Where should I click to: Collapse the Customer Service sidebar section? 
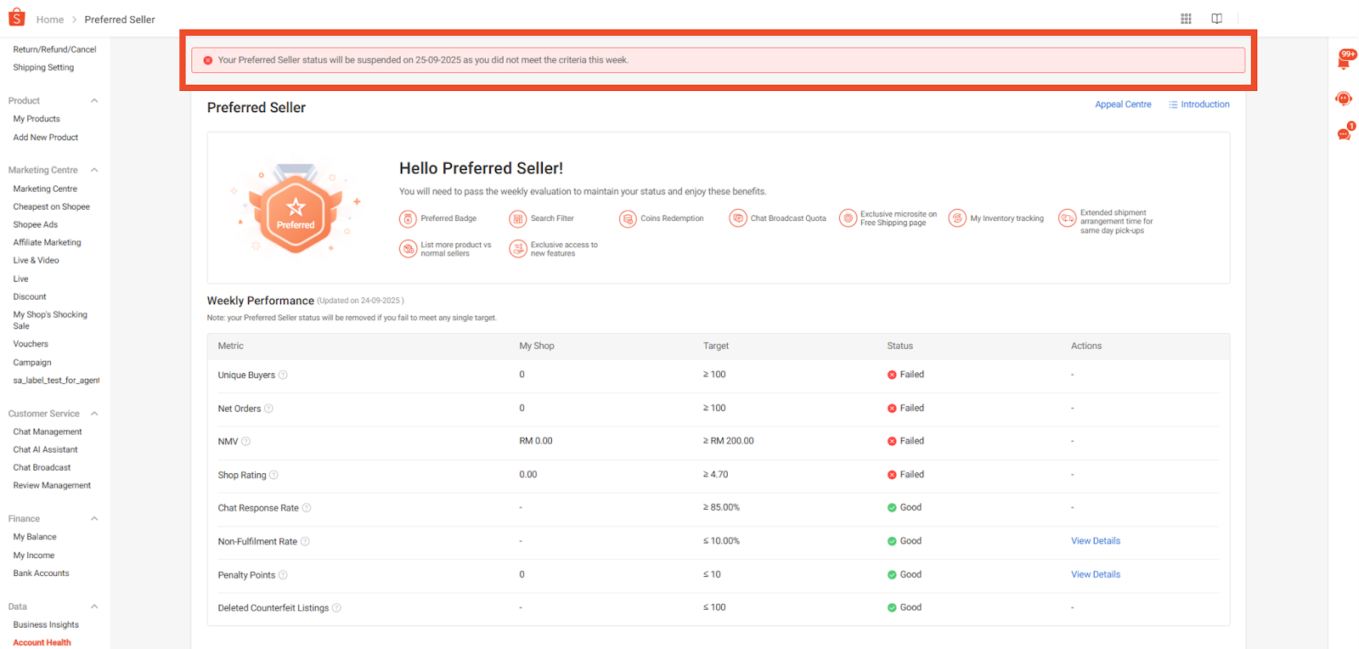pos(94,414)
